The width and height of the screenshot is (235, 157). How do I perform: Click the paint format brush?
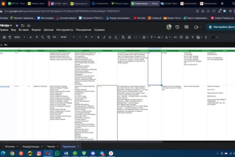point(10,37)
